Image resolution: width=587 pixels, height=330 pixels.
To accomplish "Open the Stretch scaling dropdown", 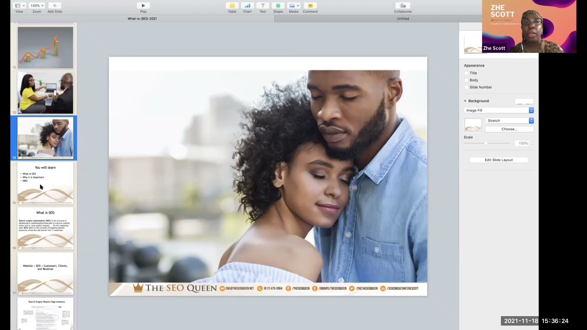I will 509,121.
